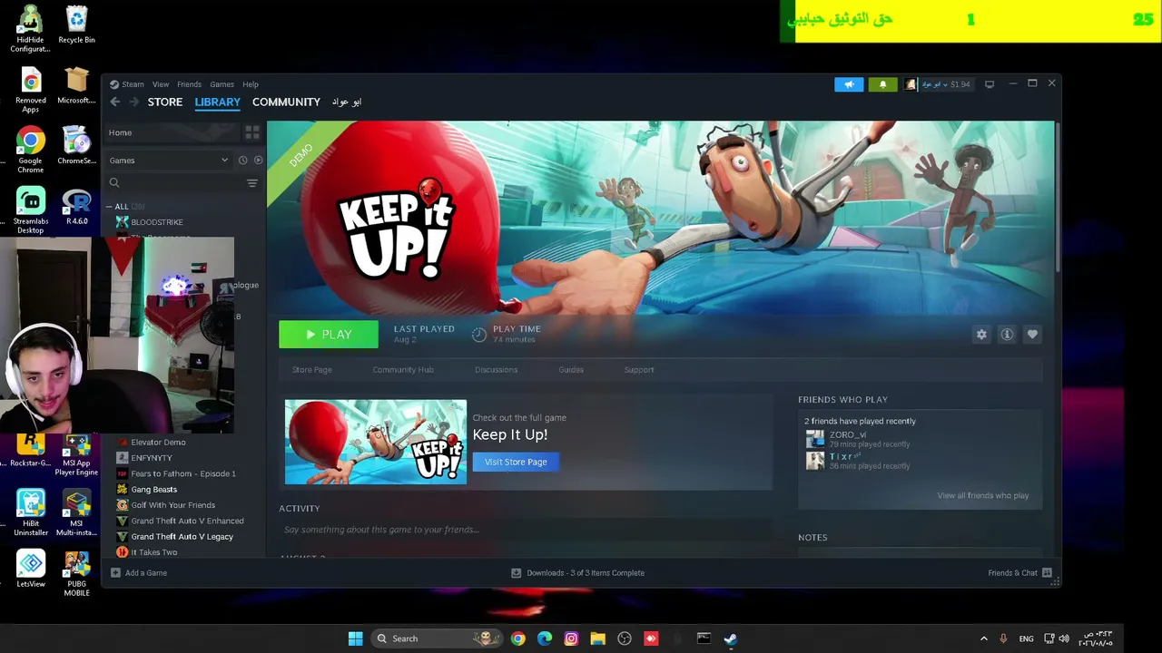The height and width of the screenshot is (653, 1162).
Task: Select the PUBG MOBILE desktop shortcut
Action: (x=76, y=574)
